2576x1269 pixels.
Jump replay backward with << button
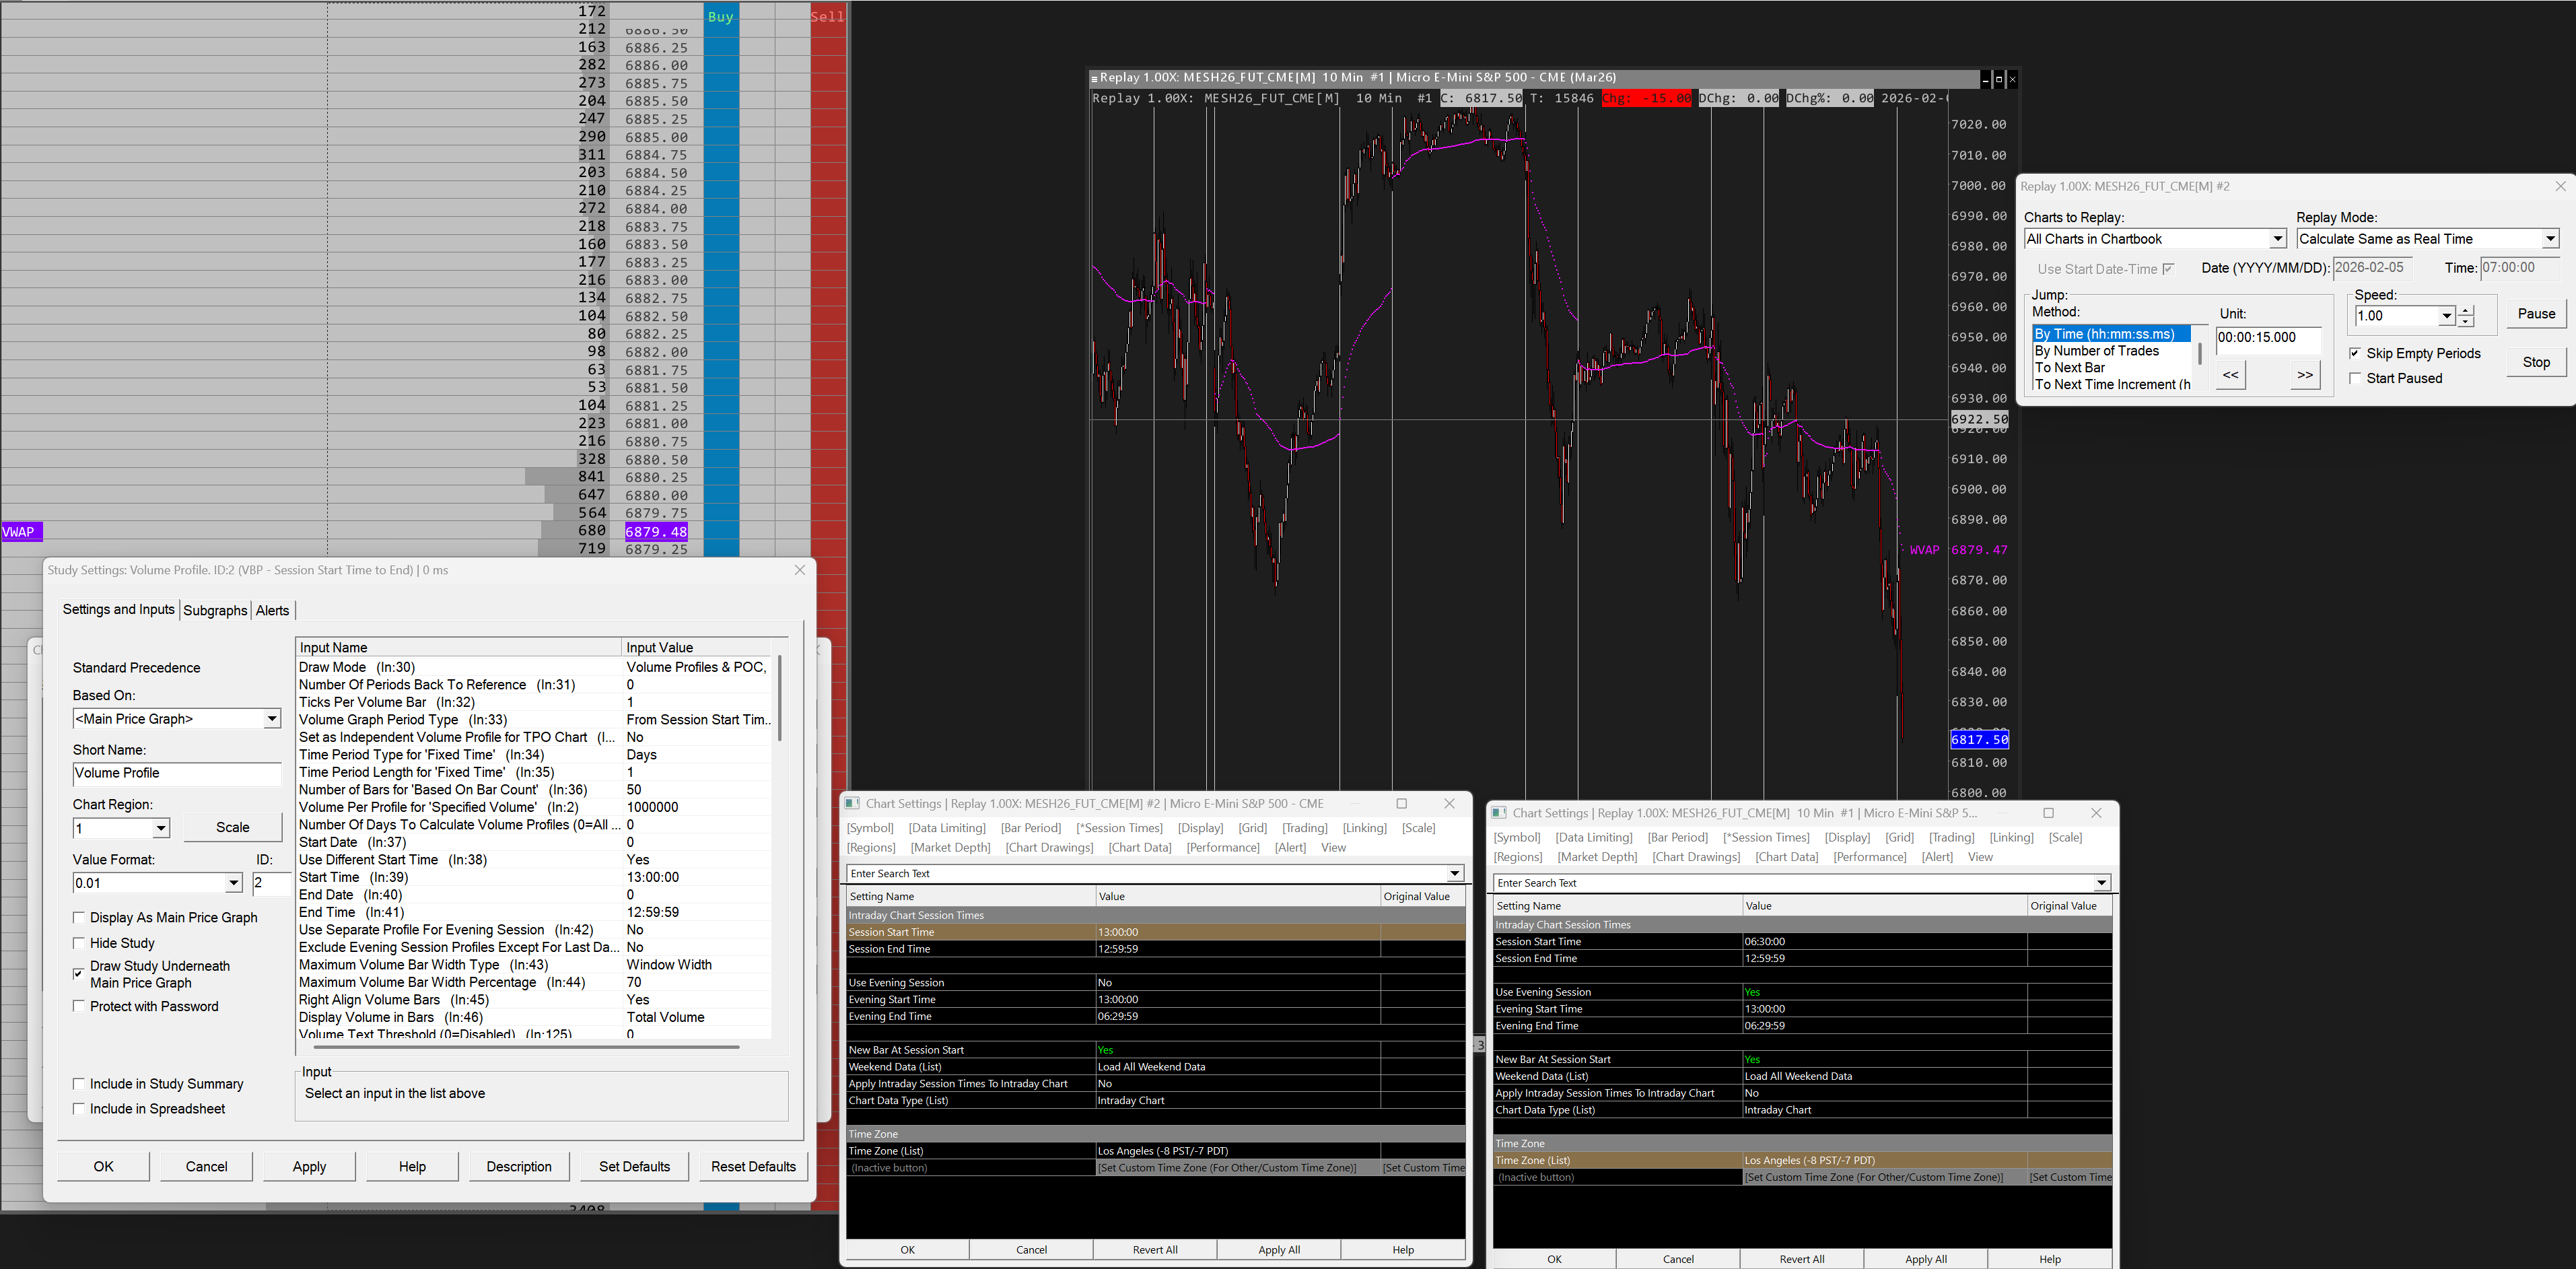click(2230, 375)
